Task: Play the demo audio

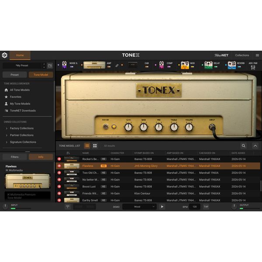Action: (x=162, y=207)
